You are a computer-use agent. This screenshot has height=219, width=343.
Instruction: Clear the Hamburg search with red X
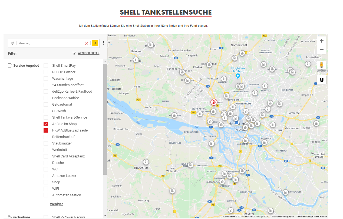tap(87, 43)
